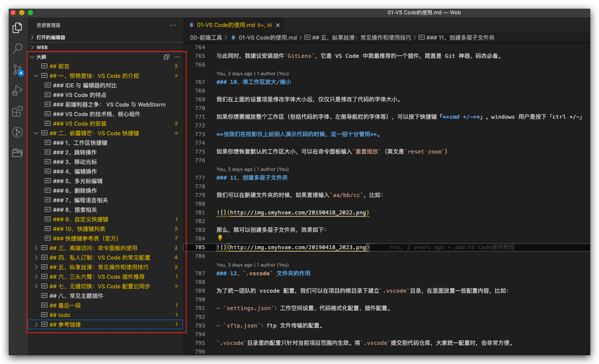This screenshot has height=364, width=599.
Task: Click symbol icon beside ## 最后一段
Action: (44, 305)
